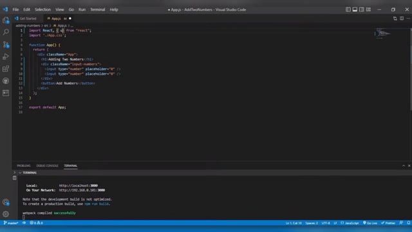Place cursor on the export default App line
This screenshot has width=412, height=232.
(x=48, y=108)
